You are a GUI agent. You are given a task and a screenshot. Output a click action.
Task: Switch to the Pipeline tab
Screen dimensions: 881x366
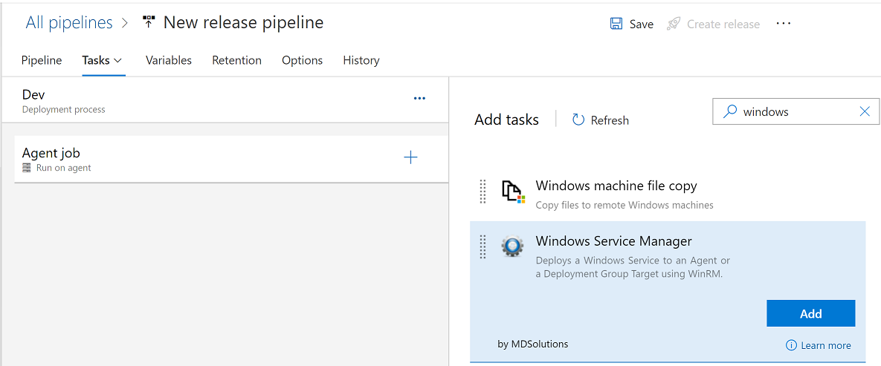pyautogui.click(x=42, y=60)
